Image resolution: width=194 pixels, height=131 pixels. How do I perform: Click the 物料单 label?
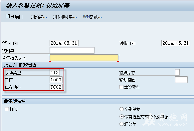(x=8, y=51)
